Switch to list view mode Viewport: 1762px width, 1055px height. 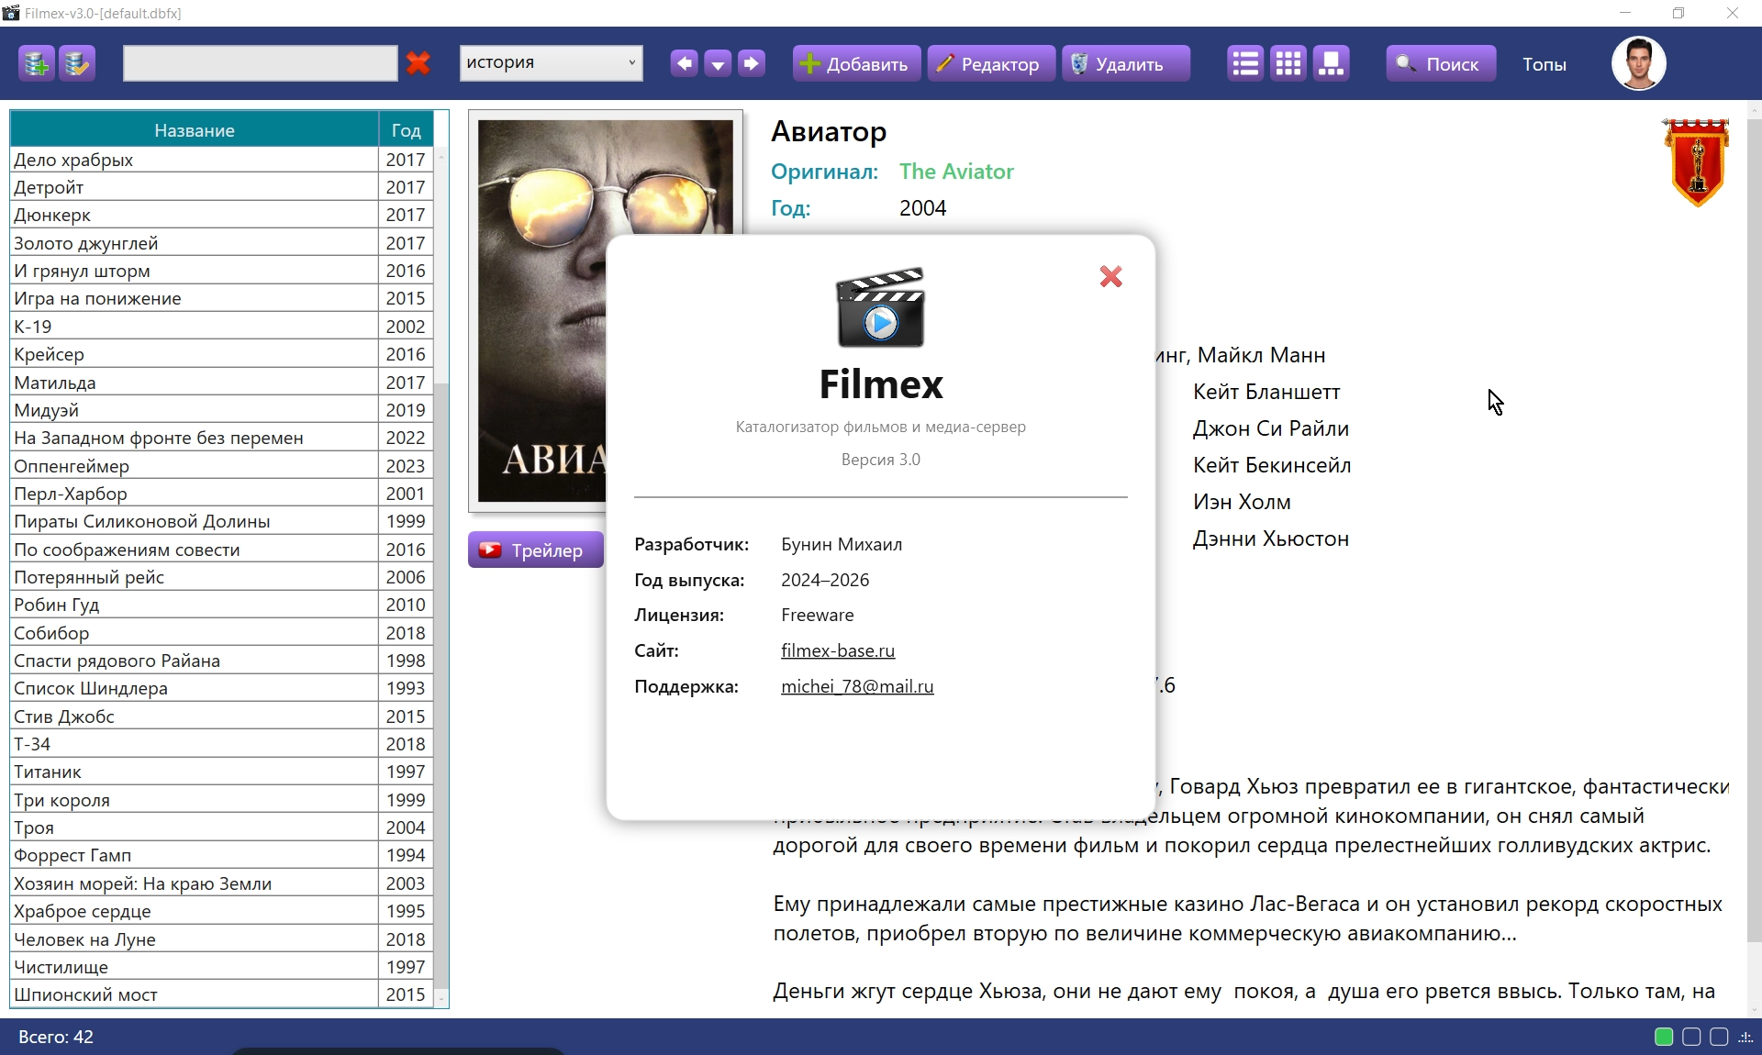[1245, 63]
